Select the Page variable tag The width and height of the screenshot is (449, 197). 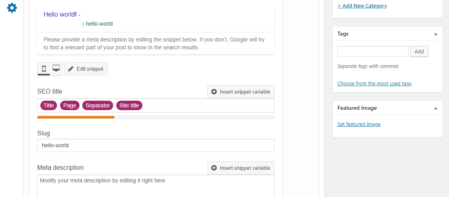tap(70, 105)
